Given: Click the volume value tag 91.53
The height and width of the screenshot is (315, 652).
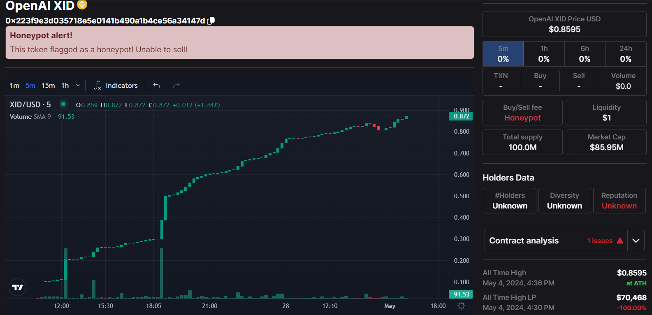Looking at the screenshot, I should tap(461, 294).
